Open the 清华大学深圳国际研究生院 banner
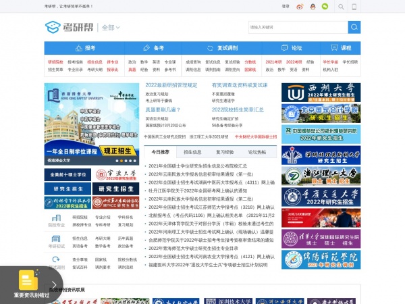The height and width of the screenshot is (304, 405). [321, 239]
